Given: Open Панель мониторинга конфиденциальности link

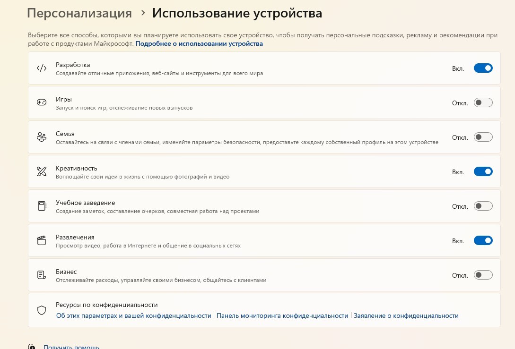Looking at the screenshot, I should (x=282, y=315).
